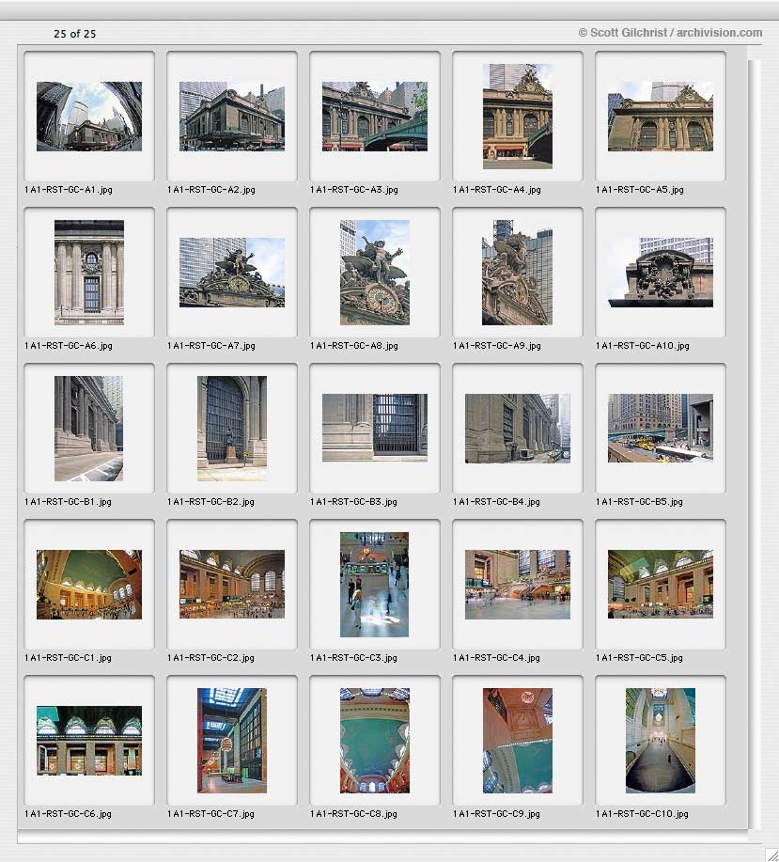The image size is (779, 862).
Task: Select filename text 1A1-RST-GC-C3.jpg
Action: pyautogui.click(x=353, y=658)
